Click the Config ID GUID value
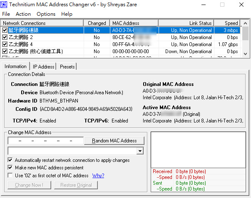251x198 pixels. pos(86,109)
